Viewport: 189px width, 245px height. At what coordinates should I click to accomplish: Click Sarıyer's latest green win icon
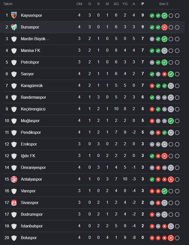click(x=171, y=74)
